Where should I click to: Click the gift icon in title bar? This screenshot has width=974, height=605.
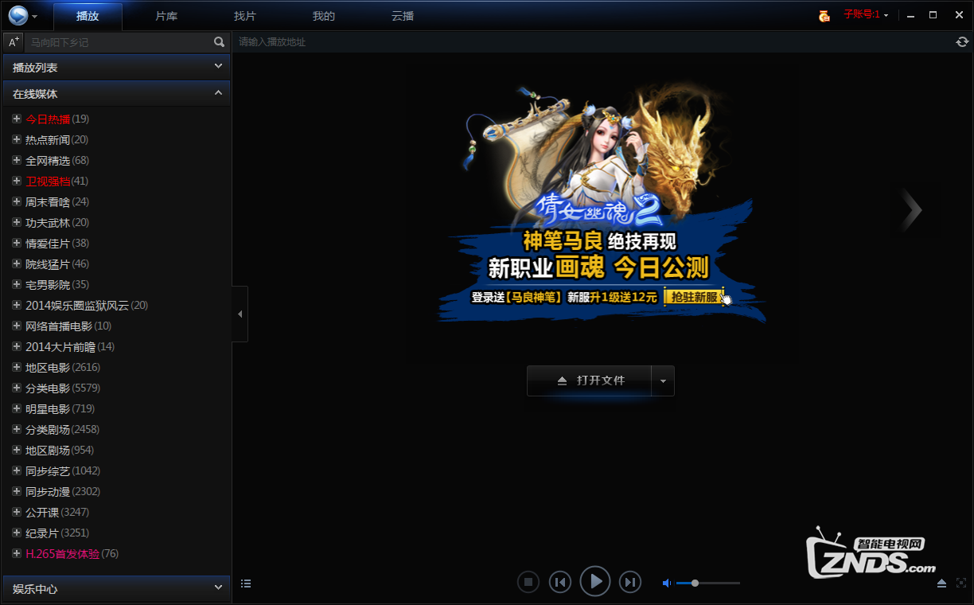point(824,15)
